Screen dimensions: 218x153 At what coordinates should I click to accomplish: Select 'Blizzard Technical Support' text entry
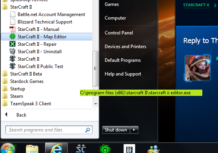click(45, 22)
